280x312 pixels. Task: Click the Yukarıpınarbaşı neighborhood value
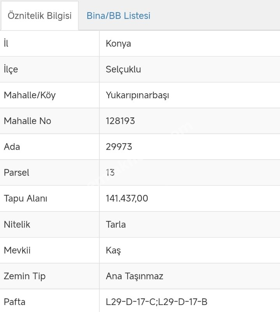(x=137, y=95)
